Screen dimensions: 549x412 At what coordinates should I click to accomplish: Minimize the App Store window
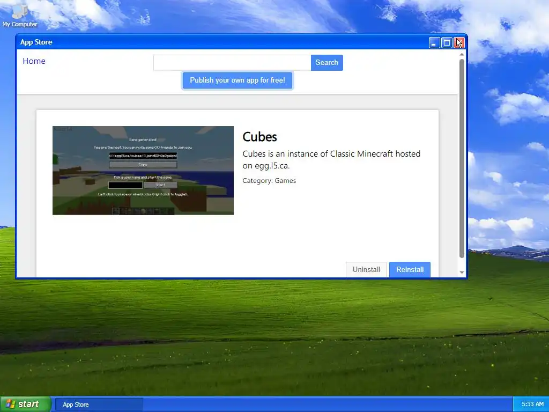pyautogui.click(x=434, y=43)
